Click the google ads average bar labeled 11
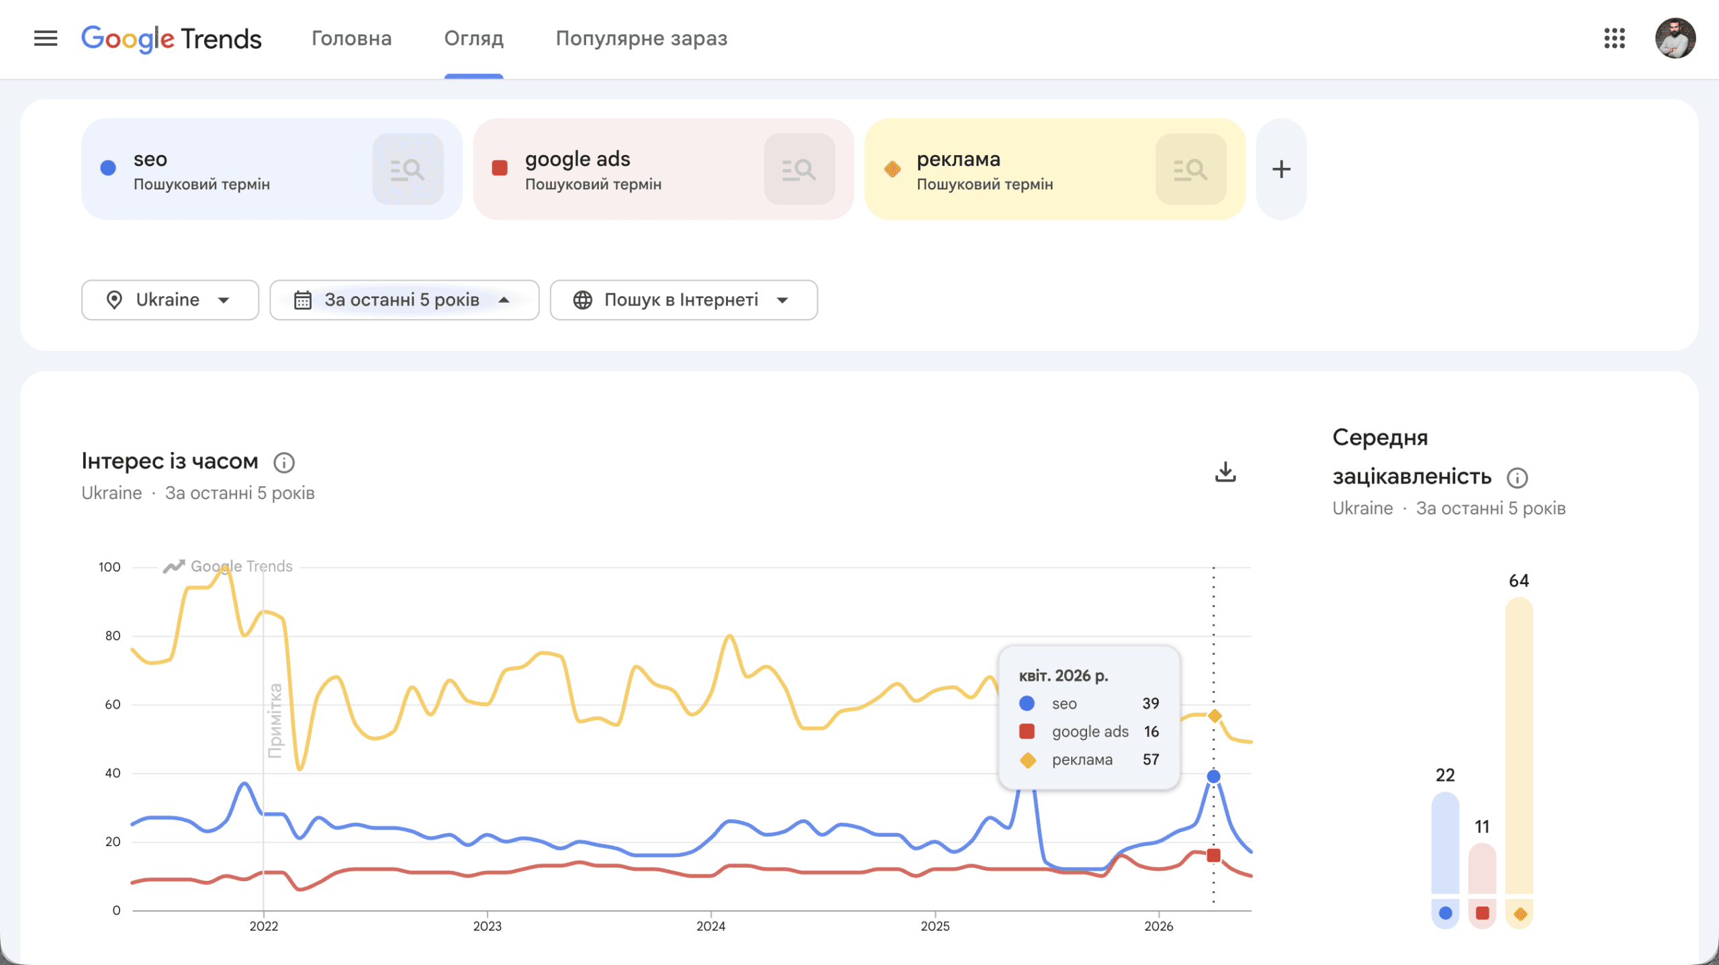The height and width of the screenshot is (965, 1719). tap(1482, 868)
